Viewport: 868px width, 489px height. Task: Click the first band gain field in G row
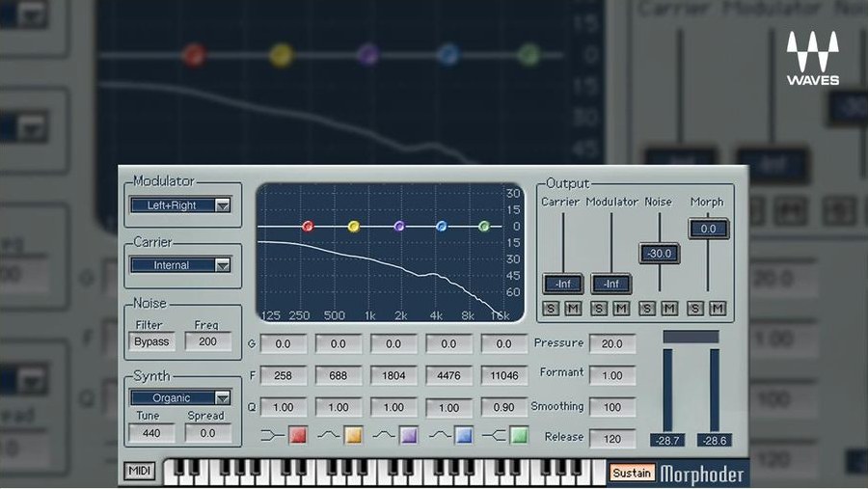pos(283,344)
